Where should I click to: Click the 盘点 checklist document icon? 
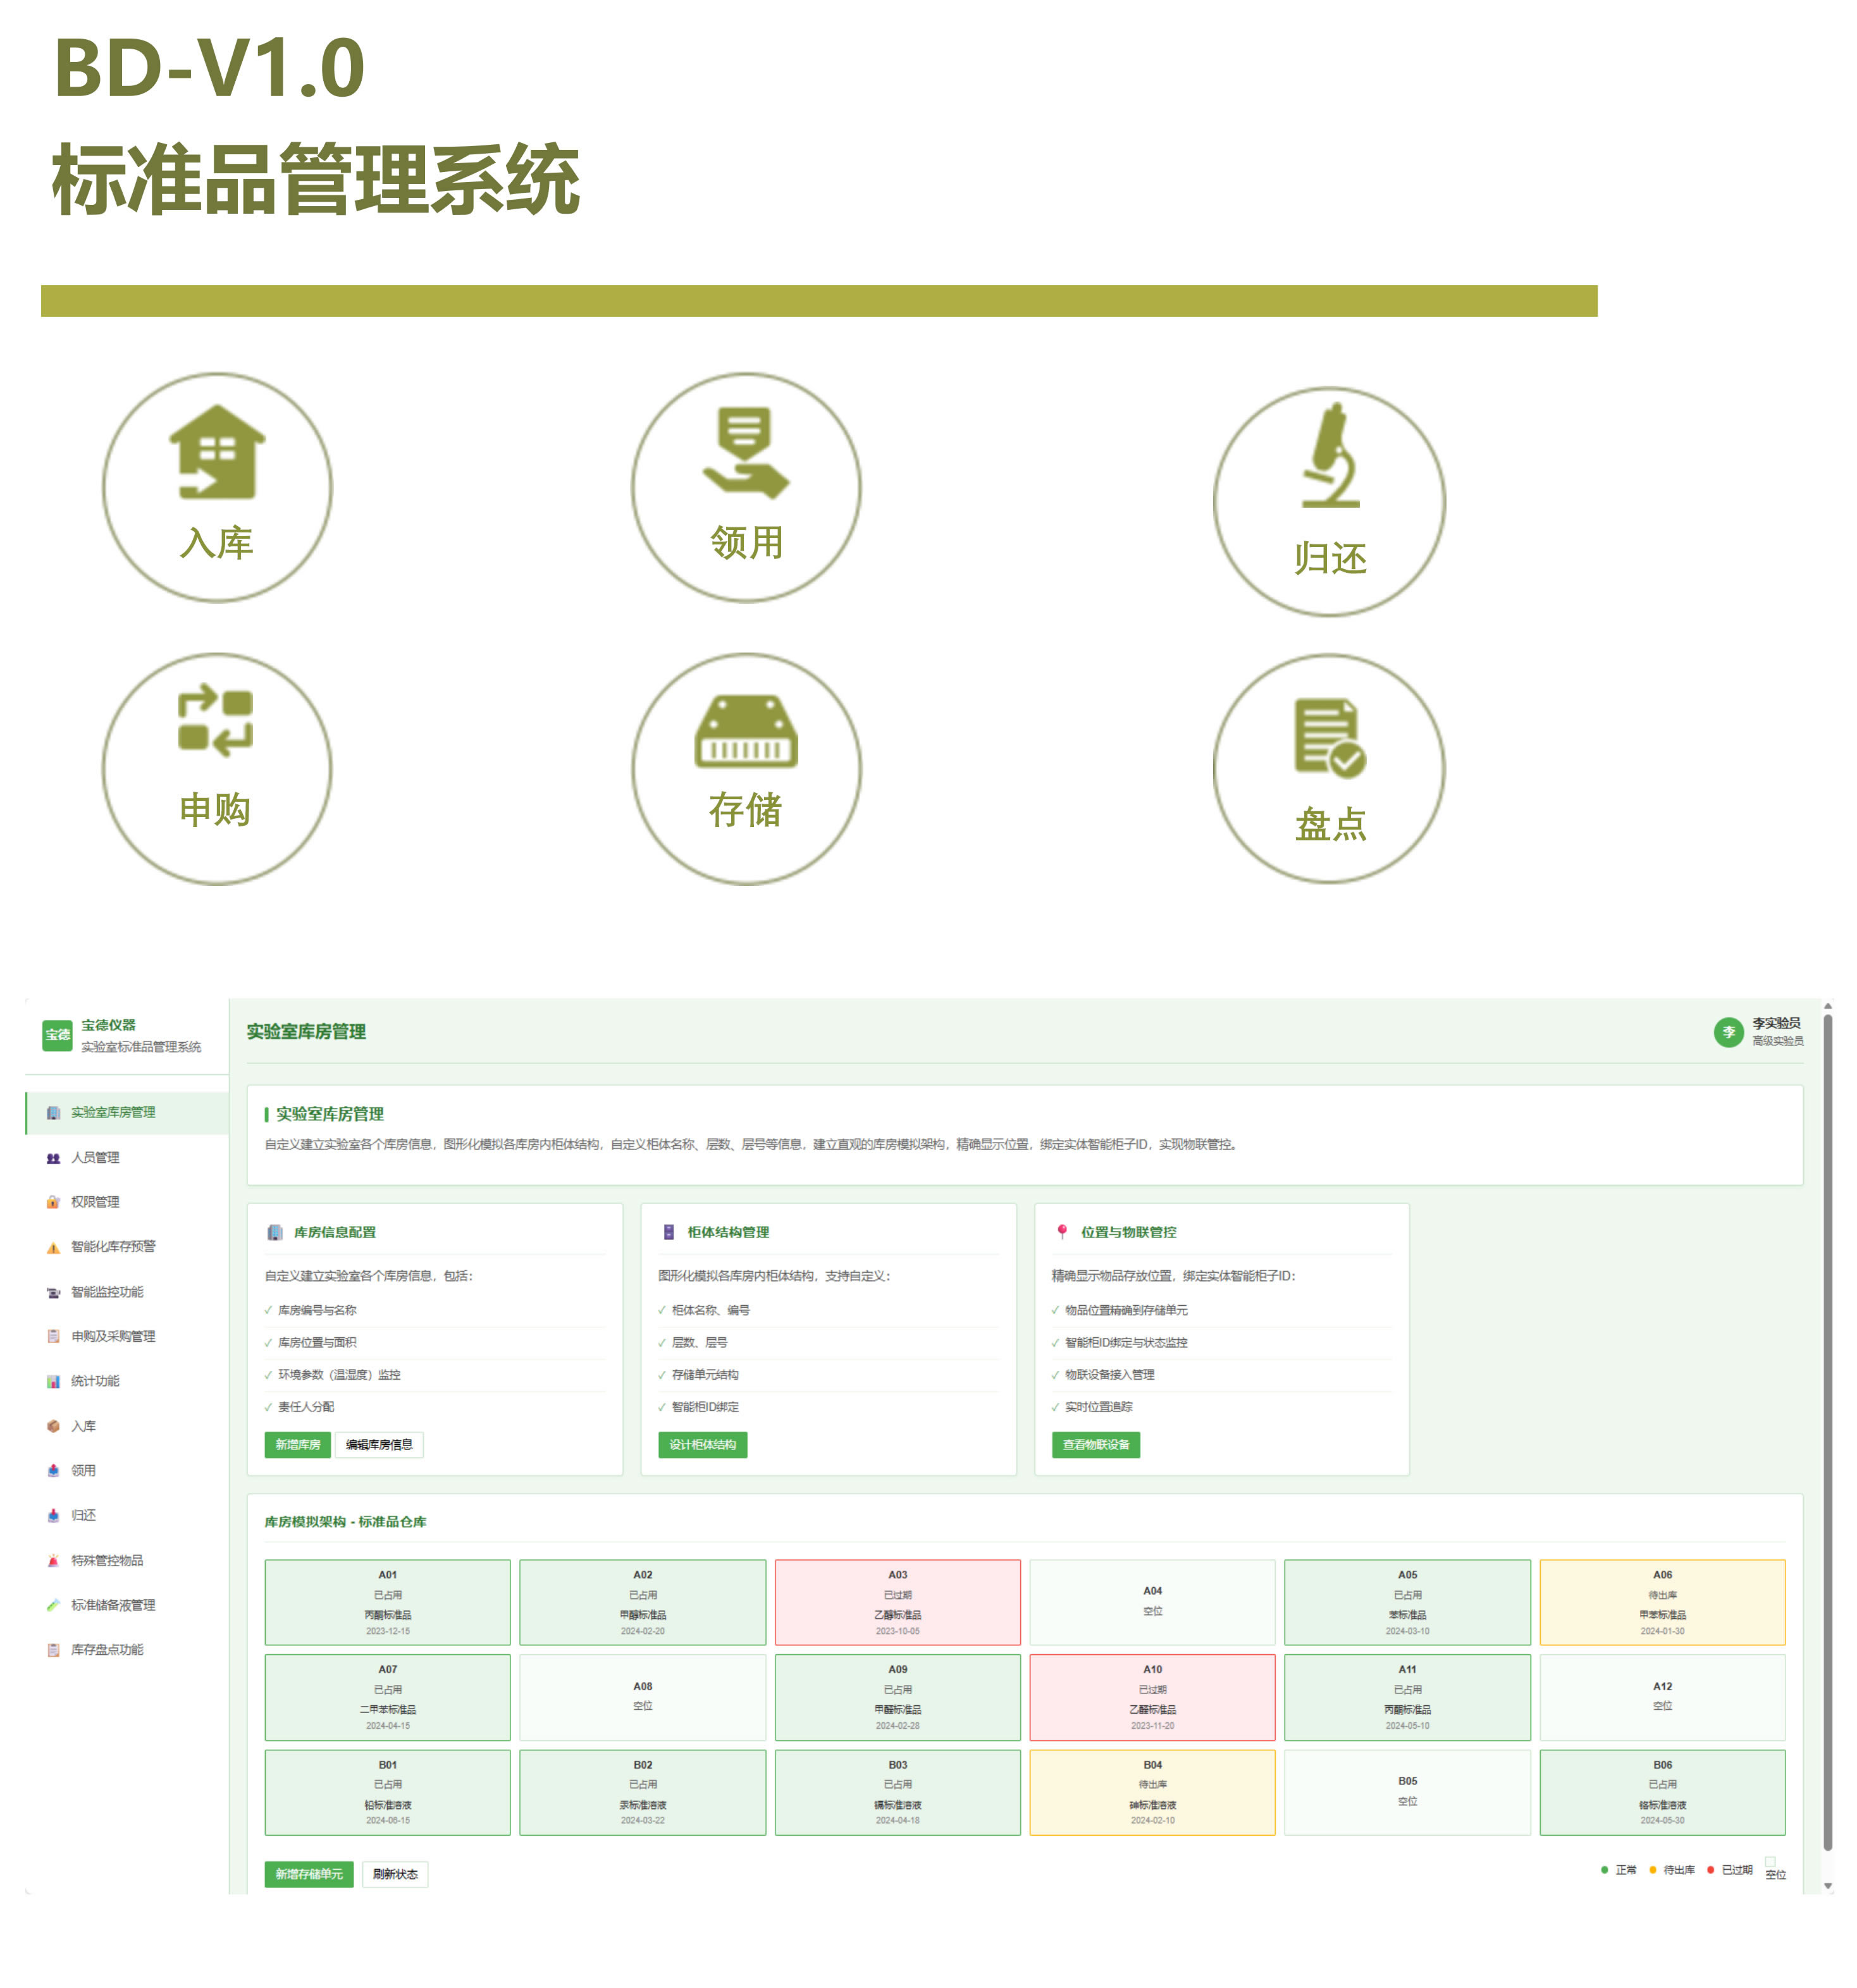coord(1329,738)
